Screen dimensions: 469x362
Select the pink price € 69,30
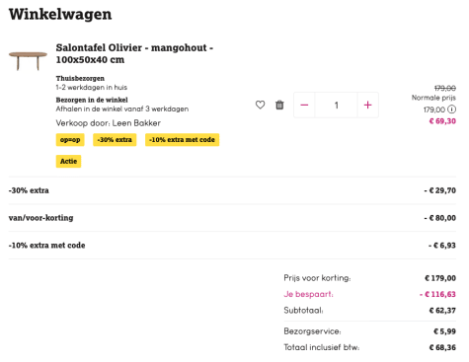(x=442, y=121)
